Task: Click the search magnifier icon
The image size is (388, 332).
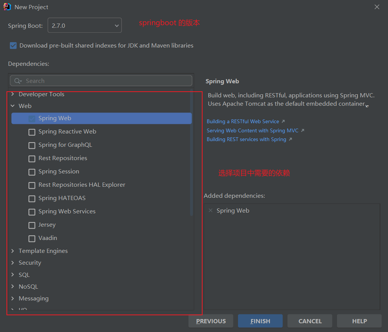Action: (x=18, y=81)
